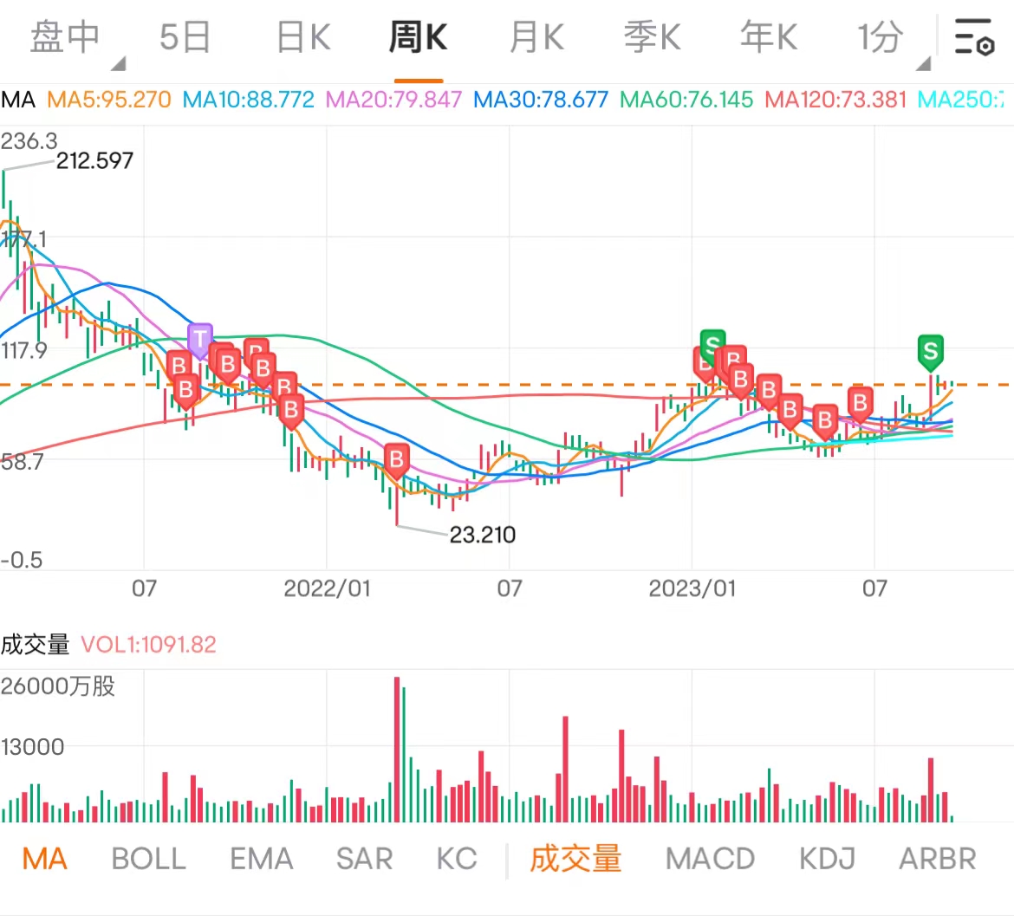Tap the rightmost B buy marker
The width and height of the screenshot is (1014, 916).
(860, 404)
